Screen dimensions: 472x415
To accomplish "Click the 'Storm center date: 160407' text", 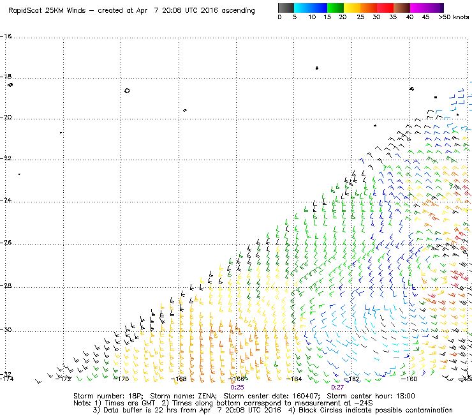I will [x=272, y=396].
